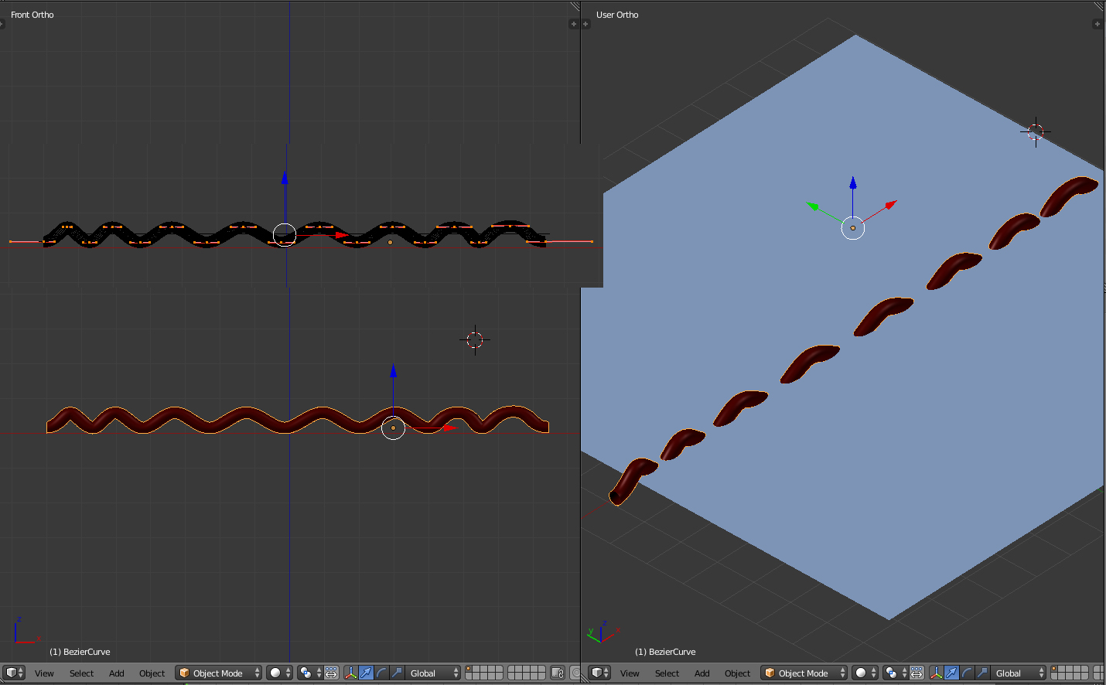
Task: Click Object menu in left viewport header
Action: coord(152,673)
